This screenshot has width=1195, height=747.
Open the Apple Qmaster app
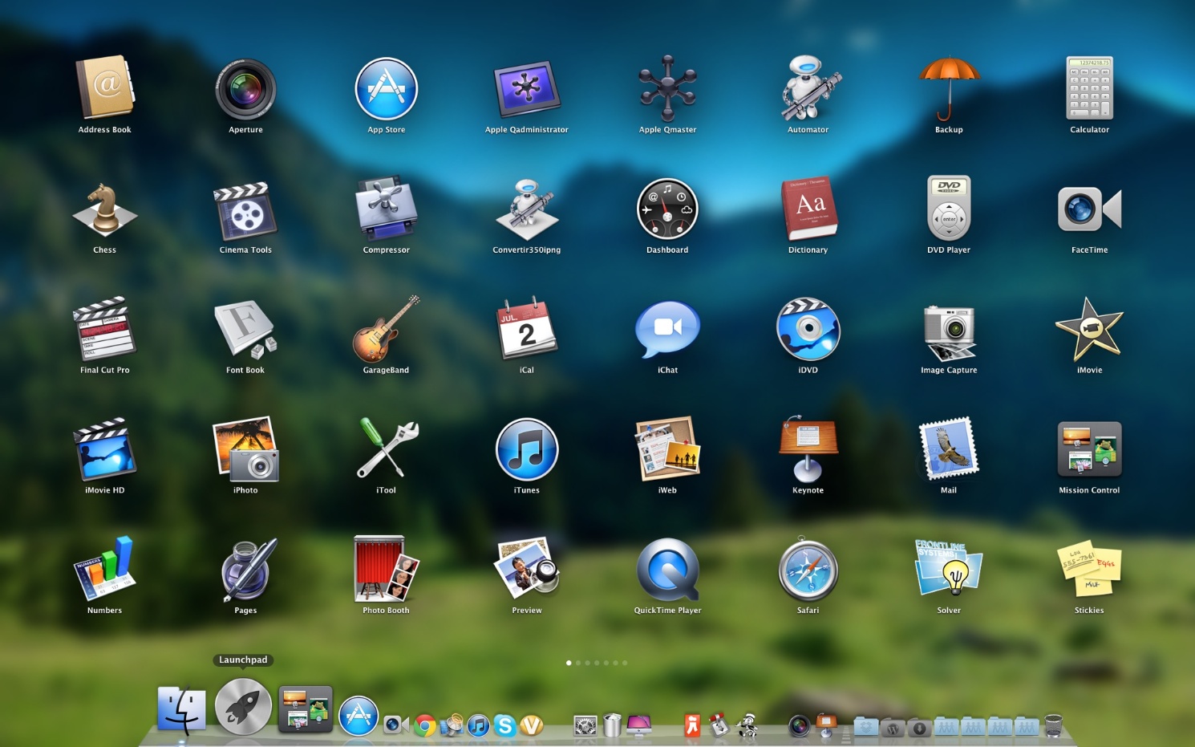click(667, 88)
